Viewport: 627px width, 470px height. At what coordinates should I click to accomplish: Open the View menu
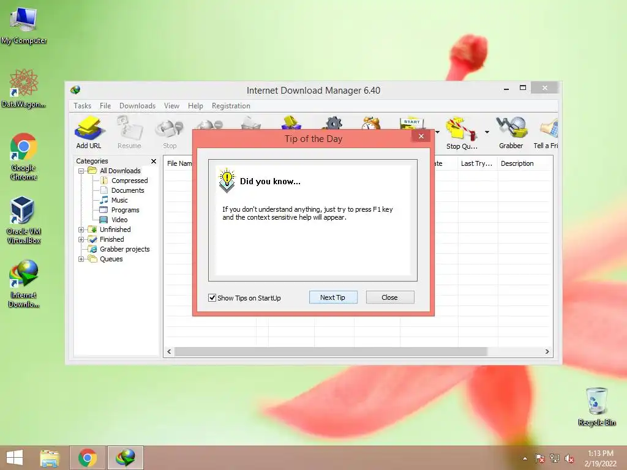pos(171,105)
